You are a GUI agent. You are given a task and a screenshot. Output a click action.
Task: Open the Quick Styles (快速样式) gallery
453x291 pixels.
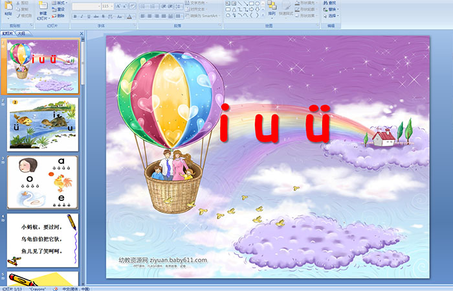pos(286,10)
